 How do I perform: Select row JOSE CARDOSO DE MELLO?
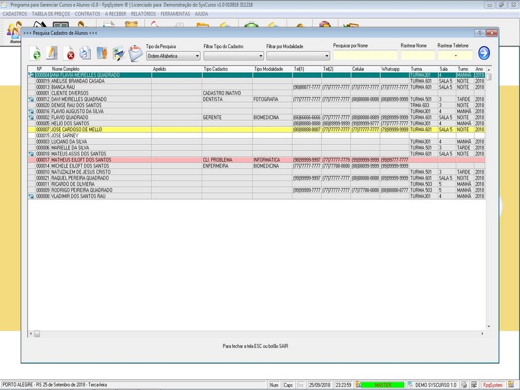tap(256, 129)
